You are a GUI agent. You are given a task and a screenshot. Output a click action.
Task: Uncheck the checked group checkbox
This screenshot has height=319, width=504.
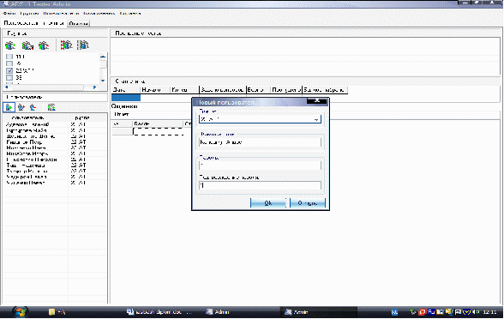pos(9,70)
